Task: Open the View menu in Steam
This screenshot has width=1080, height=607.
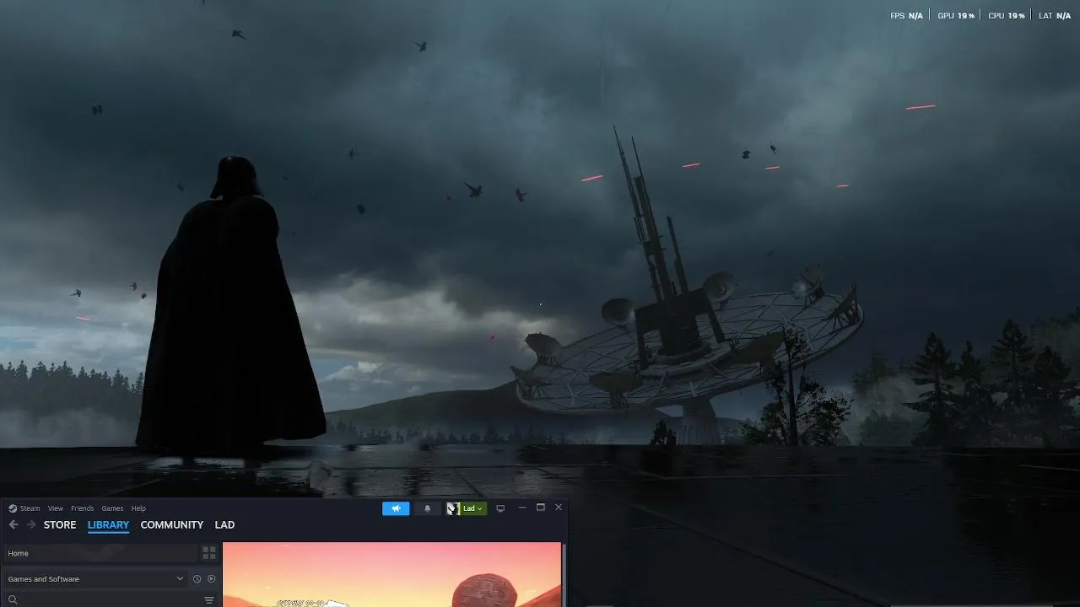Action: pyautogui.click(x=56, y=508)
